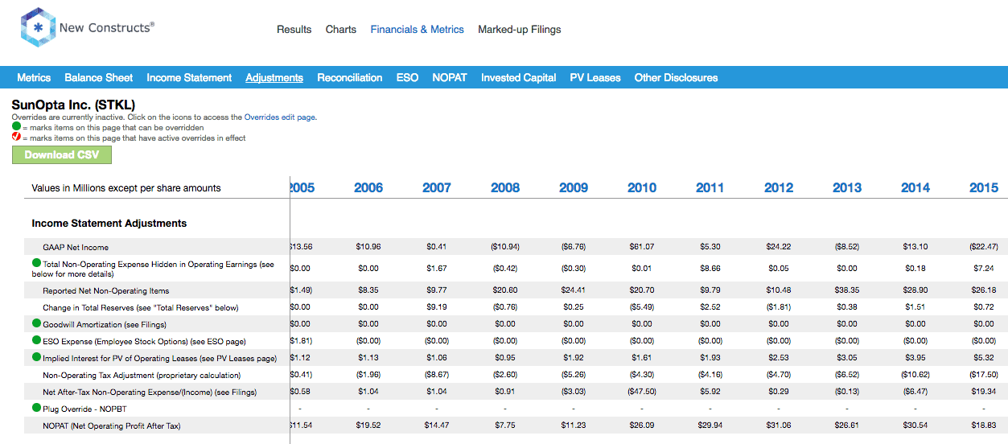
Task: Click the 2006 NOPAT value $19.52
Action: tap(368, 425)
